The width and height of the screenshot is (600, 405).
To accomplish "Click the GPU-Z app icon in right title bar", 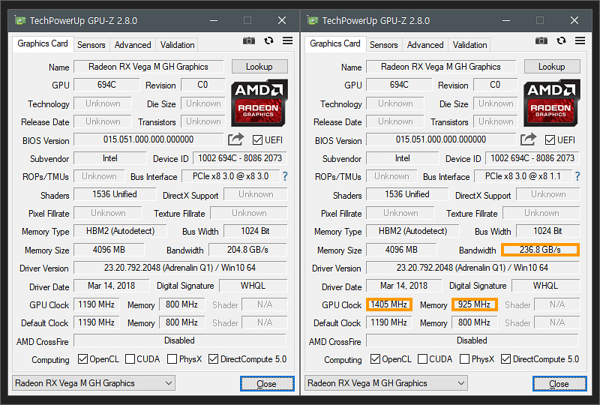I will tap(313, 20).
